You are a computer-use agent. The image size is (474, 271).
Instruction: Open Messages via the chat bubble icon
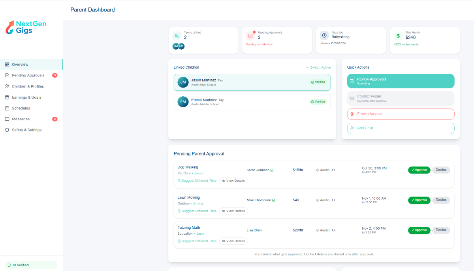coord(8,119)
